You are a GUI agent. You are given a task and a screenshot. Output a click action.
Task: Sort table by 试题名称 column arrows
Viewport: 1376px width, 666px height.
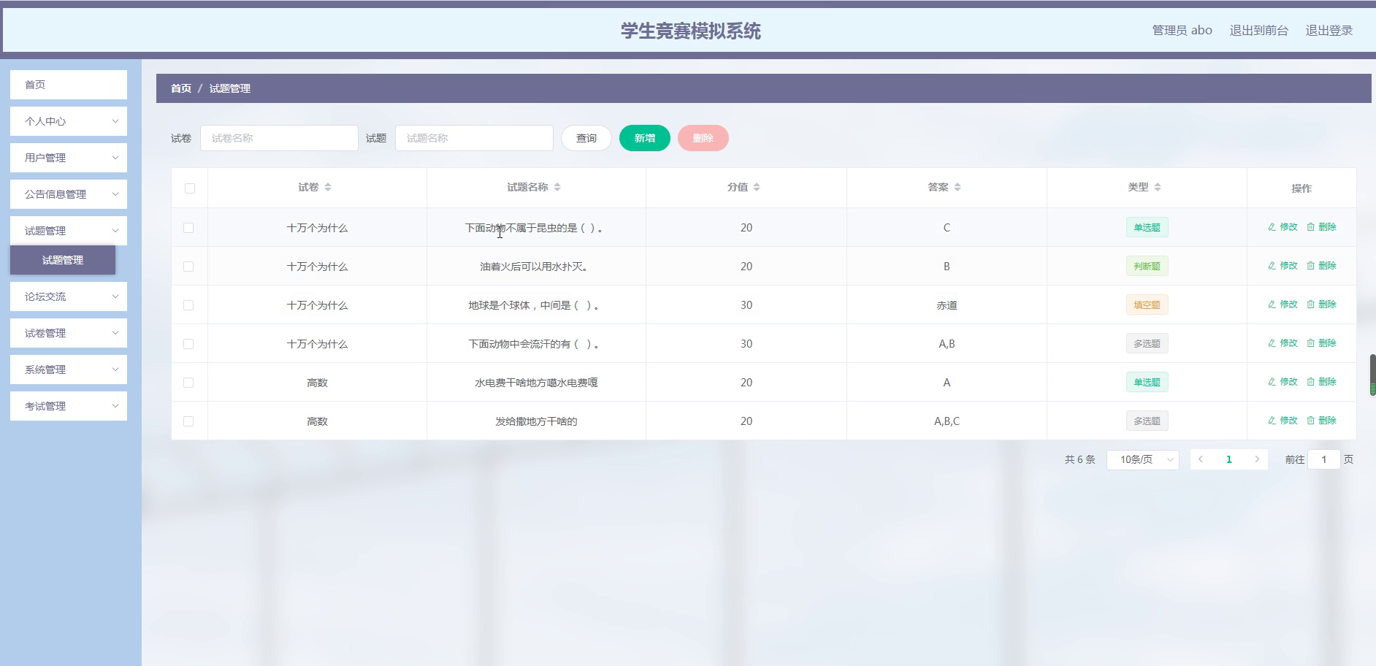pyautogui.click(x=557, y=188)
